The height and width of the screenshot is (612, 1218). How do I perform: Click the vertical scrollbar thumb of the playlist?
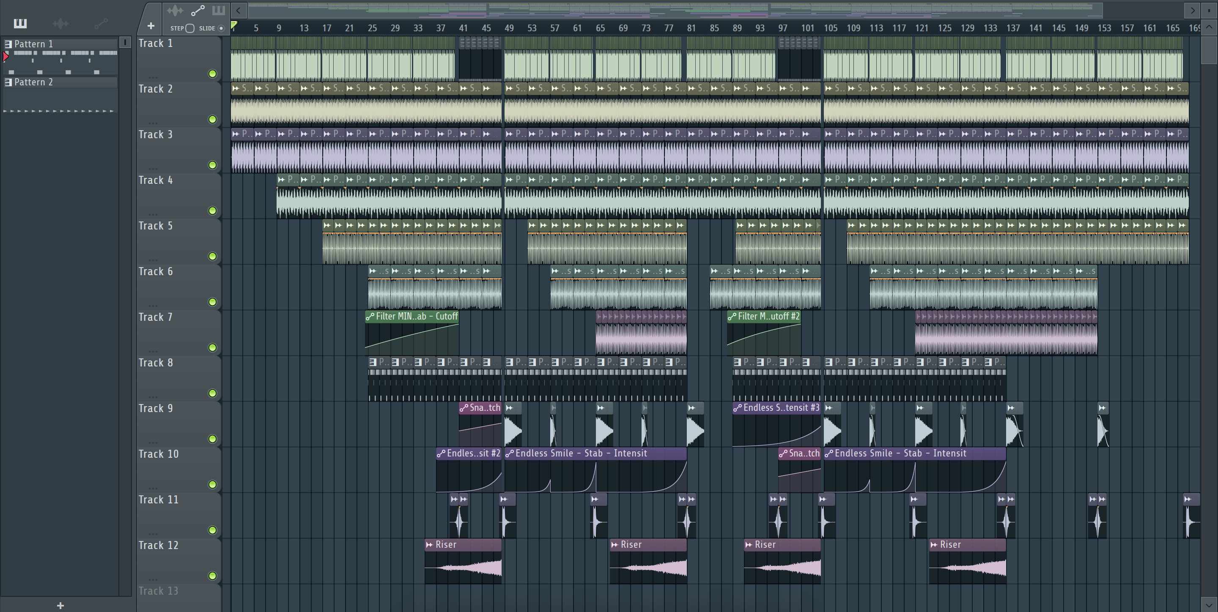tap(1209, 50)
